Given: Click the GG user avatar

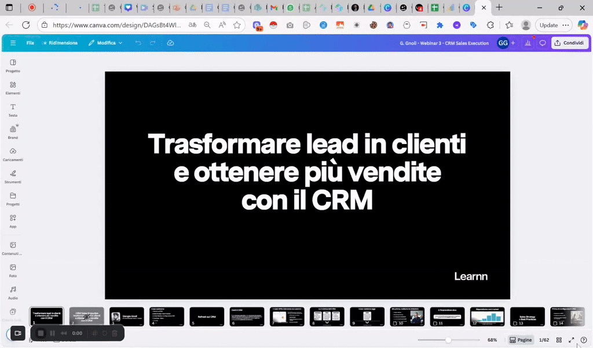Looking at the screenshot, I should [x=503, y=43].
